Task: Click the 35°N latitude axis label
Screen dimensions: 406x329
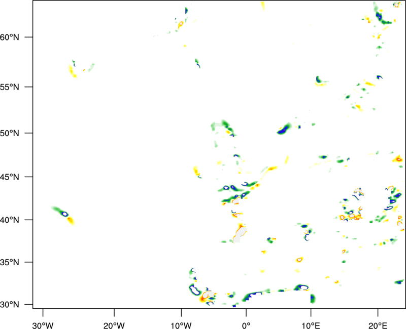Action: [10, 262]
